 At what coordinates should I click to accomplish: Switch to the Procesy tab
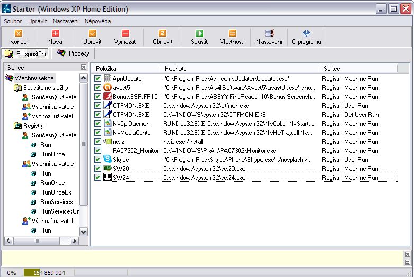pyautogui.click(x=73, y=53)
